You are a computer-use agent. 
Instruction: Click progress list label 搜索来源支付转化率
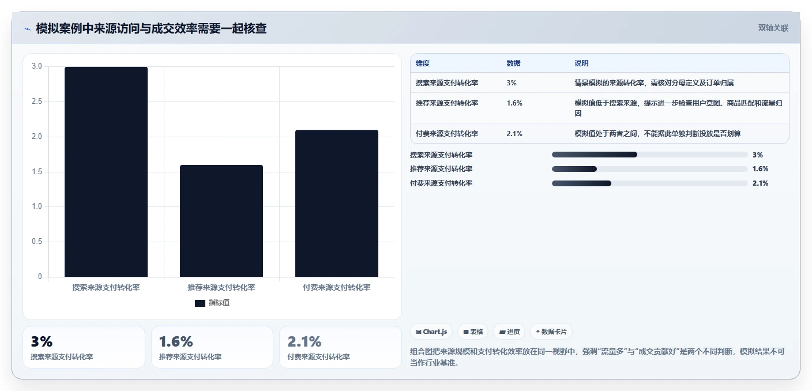pyautogui.click(x=441, y=155)
